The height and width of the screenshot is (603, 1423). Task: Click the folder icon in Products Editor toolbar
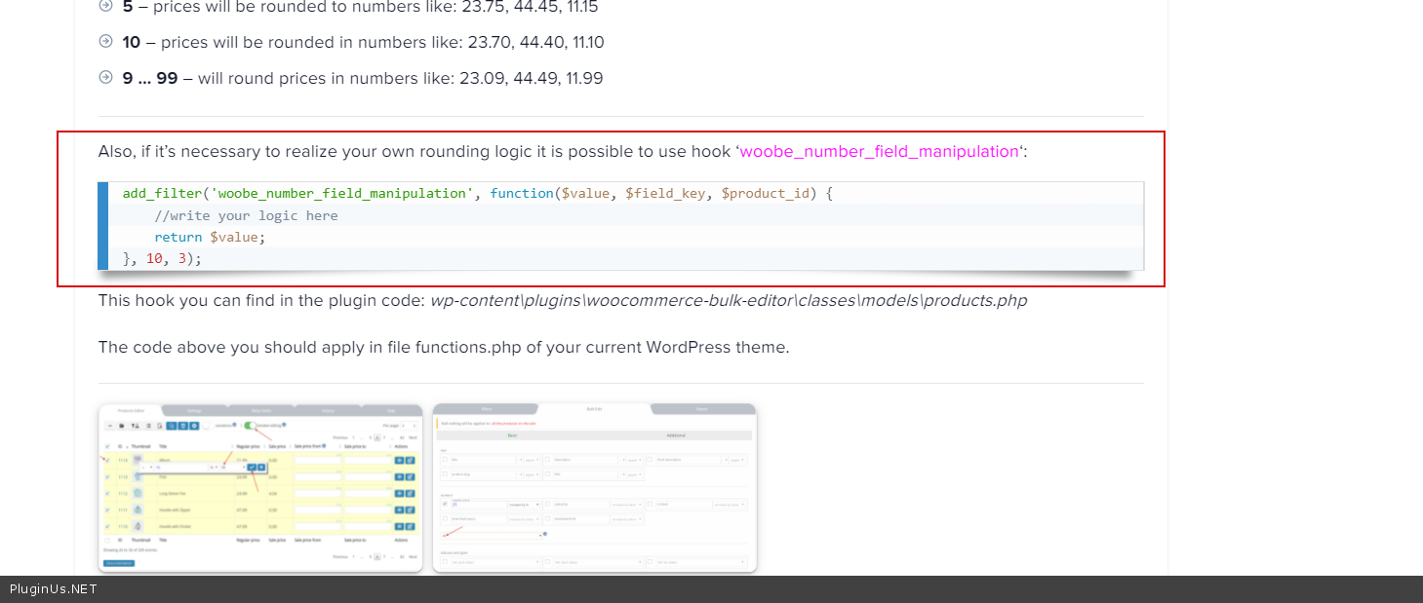click(x=122, y=426)
